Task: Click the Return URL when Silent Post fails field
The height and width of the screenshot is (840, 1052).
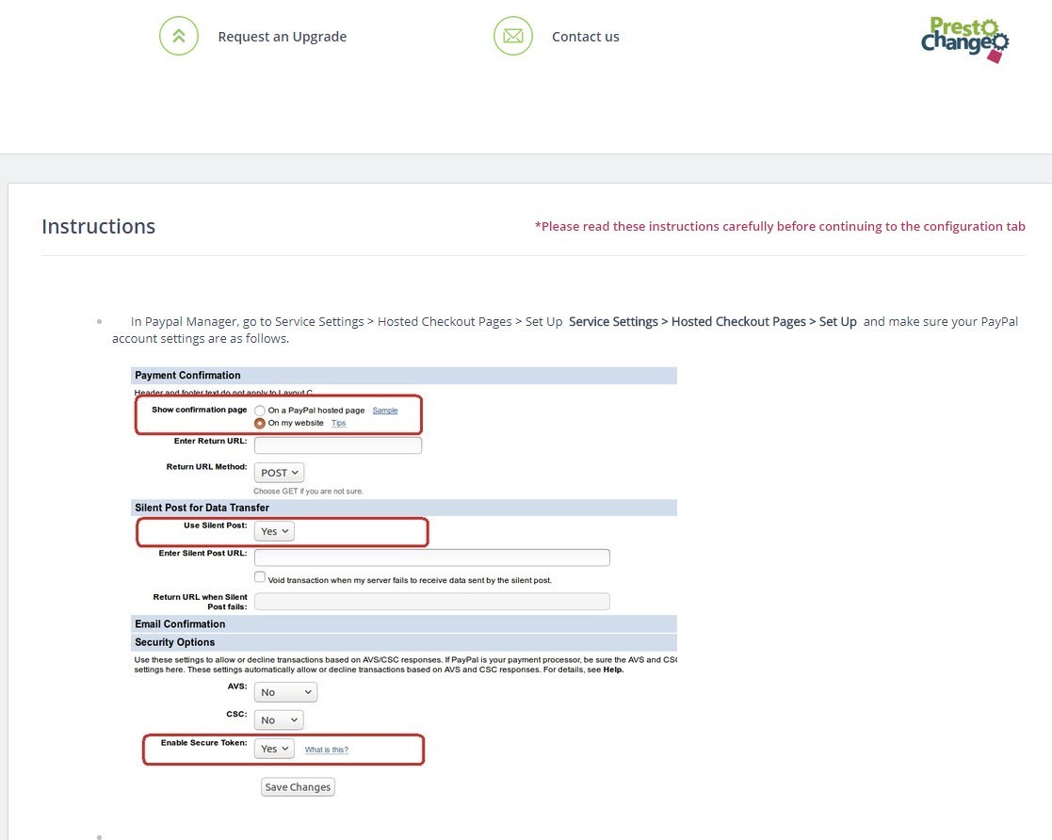Action: point(432,601)
